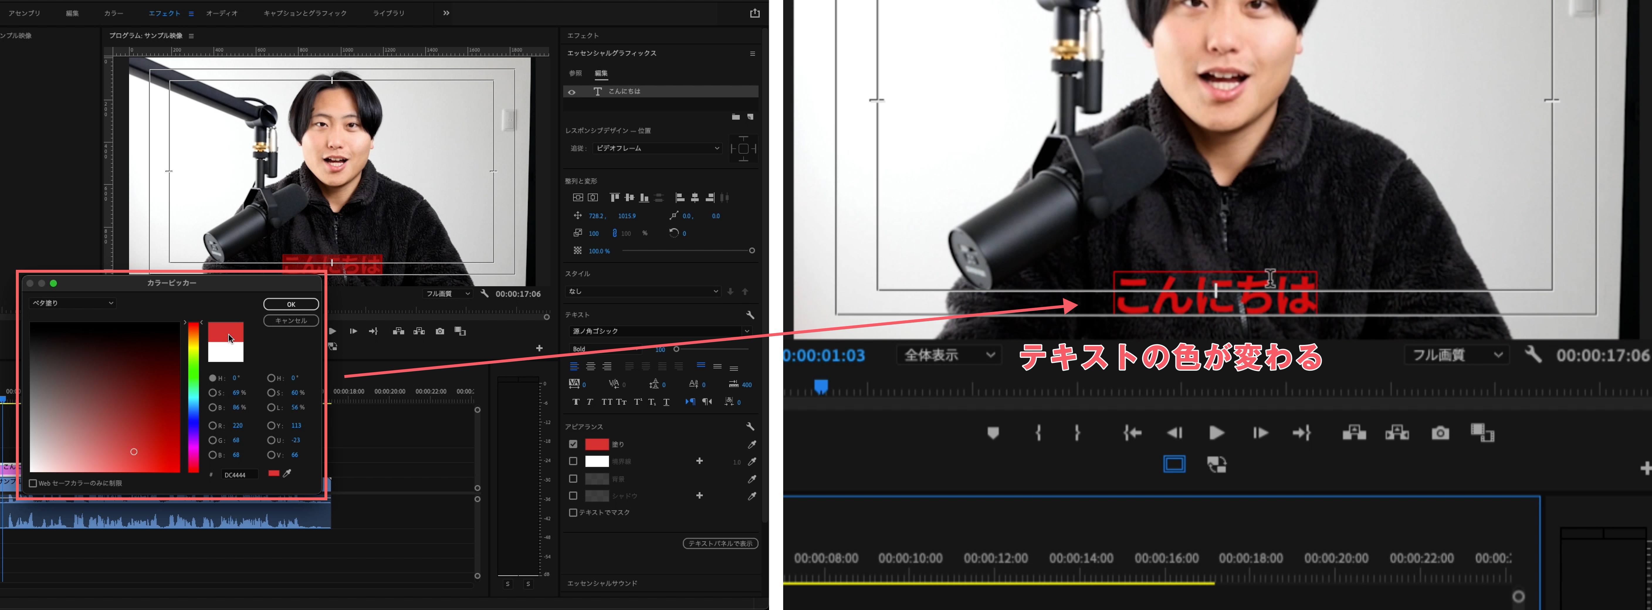1652x610 pixels.
Task: Click the faux bold T style icon
Action: [x=575, y=402]
